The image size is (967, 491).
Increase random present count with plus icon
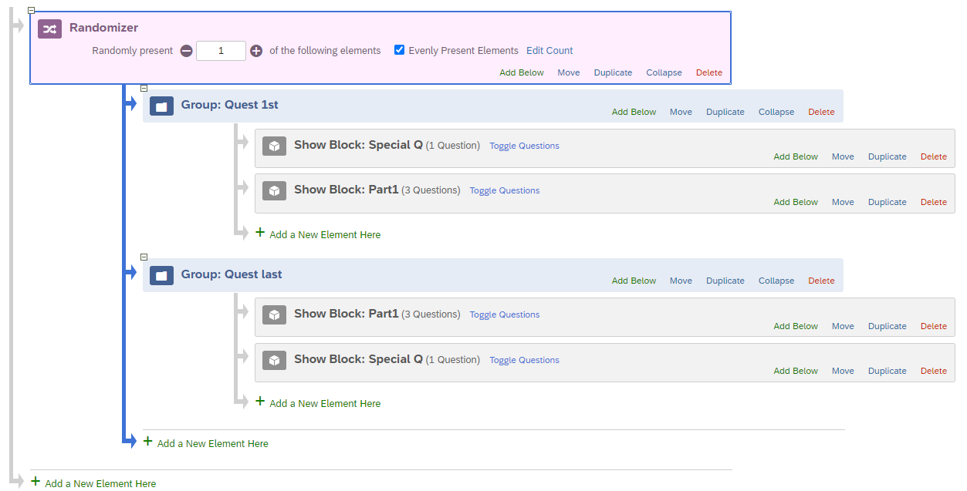coord(256,51)
